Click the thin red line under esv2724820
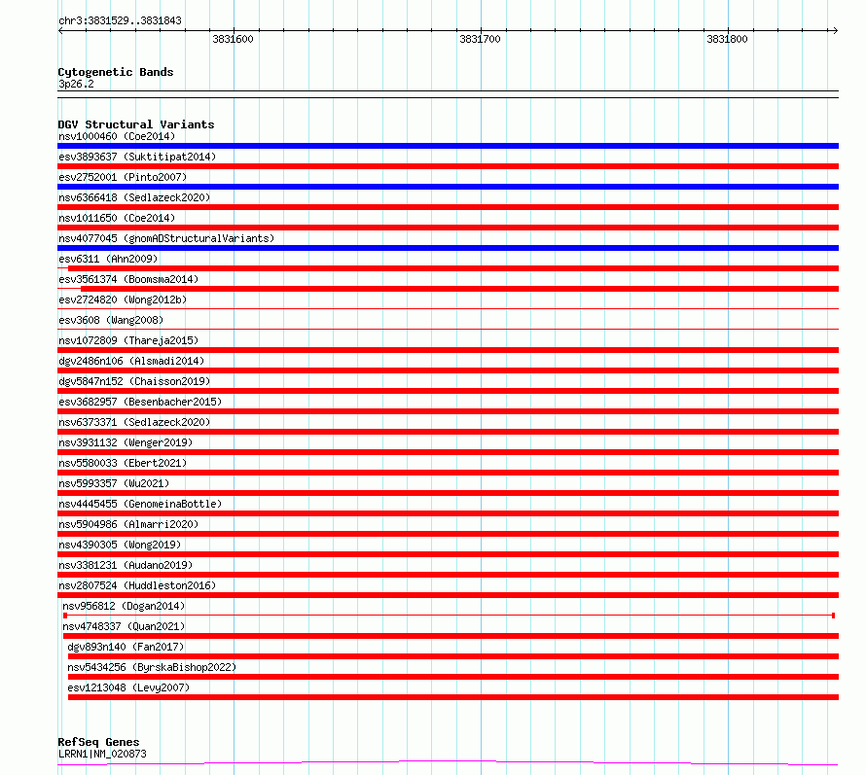Screen dimensions: 866x775 click(448, 308)
